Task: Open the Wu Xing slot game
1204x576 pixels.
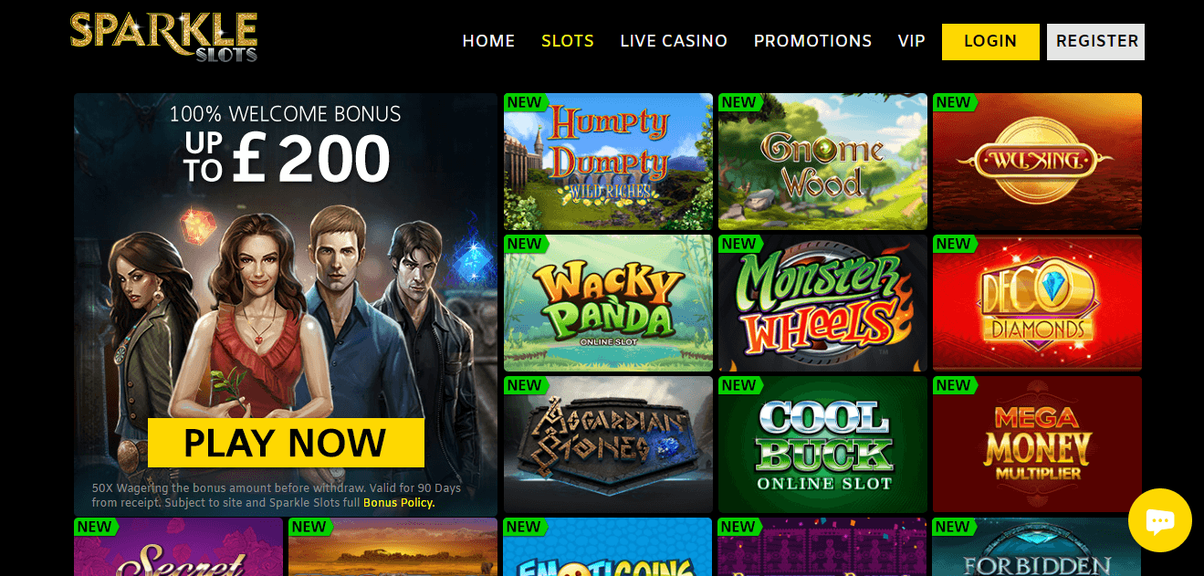Action: (1037, 162)
